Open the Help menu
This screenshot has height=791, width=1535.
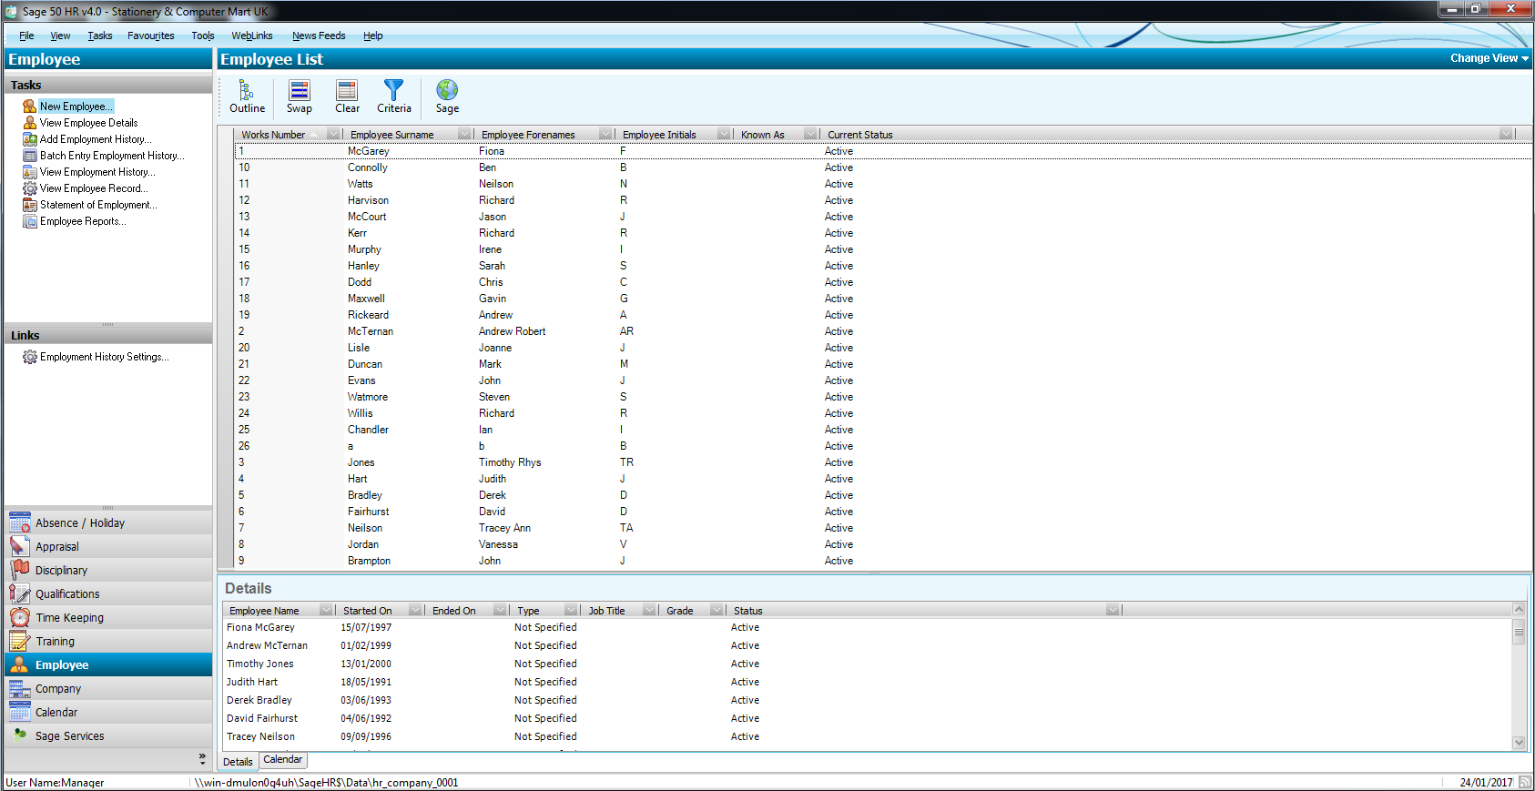click(x=373, y=35)
